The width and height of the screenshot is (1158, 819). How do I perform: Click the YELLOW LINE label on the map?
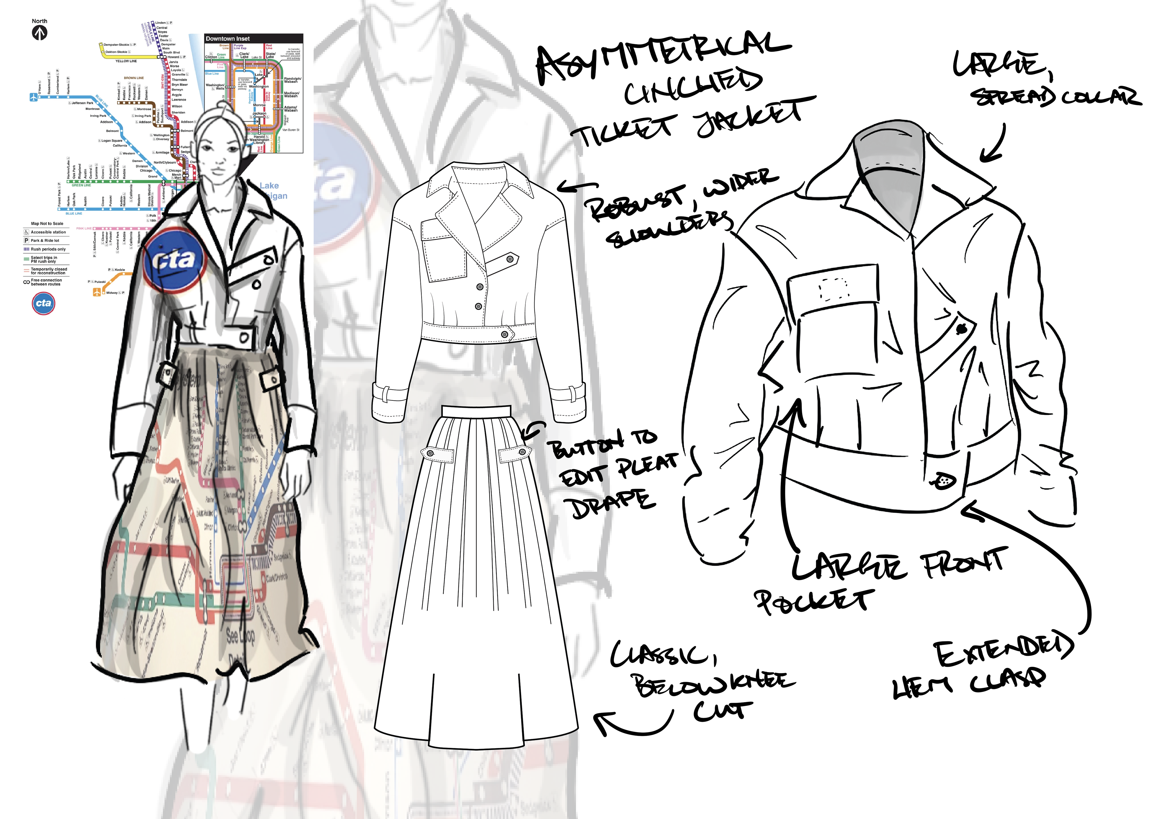coord(125,61)
